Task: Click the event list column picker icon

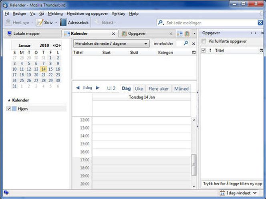Action: tap(194, 52)
